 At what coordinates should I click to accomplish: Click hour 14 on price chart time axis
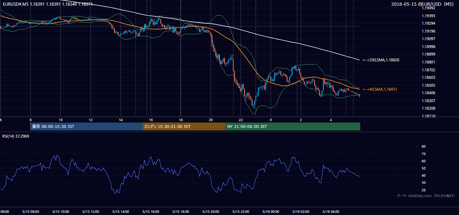(121, 120)
